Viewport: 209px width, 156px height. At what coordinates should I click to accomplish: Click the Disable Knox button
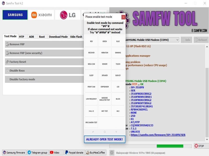pyautogui.click(x=44, y=71)
